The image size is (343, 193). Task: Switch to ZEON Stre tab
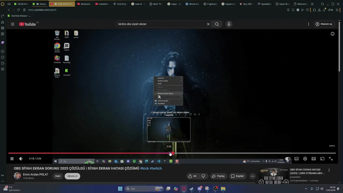pos(21,4)
